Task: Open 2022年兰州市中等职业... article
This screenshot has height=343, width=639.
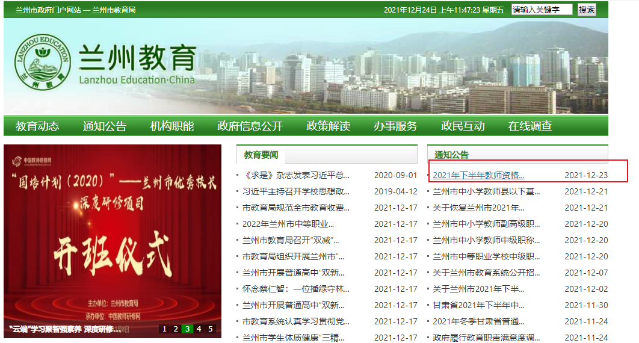Action: [288, 224]
